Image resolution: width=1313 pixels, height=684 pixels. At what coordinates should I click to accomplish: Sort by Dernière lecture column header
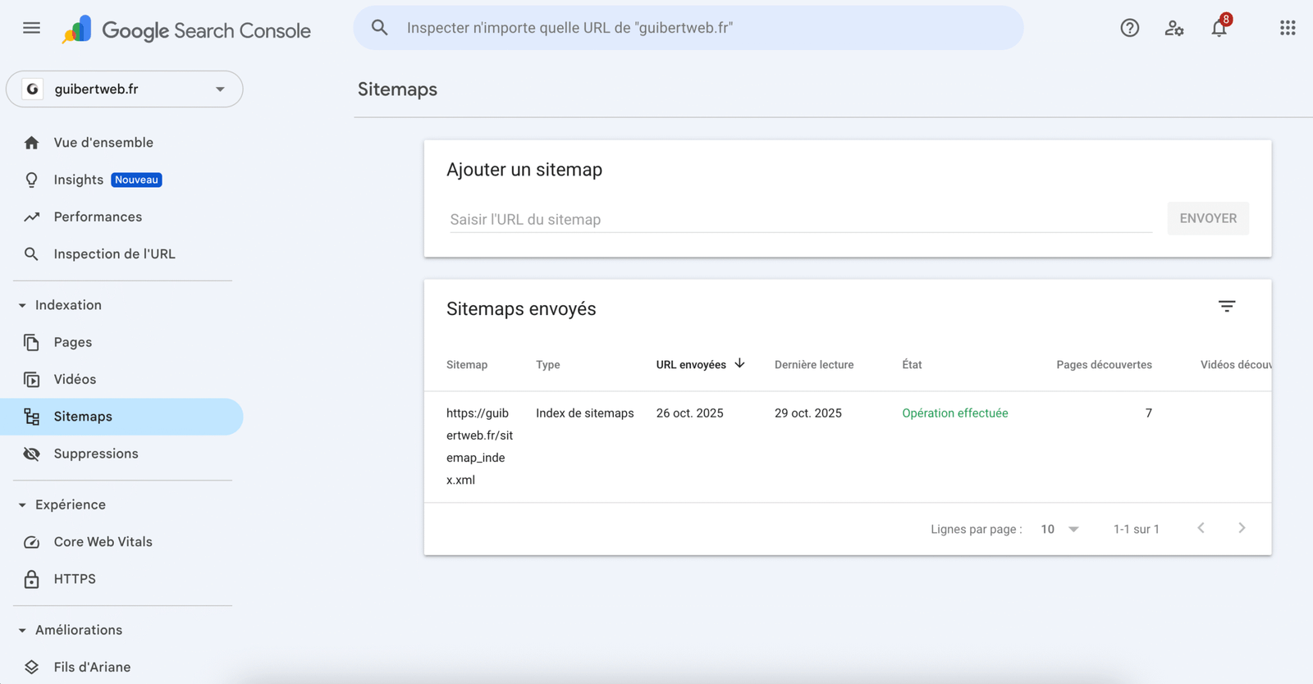(814, 365)
